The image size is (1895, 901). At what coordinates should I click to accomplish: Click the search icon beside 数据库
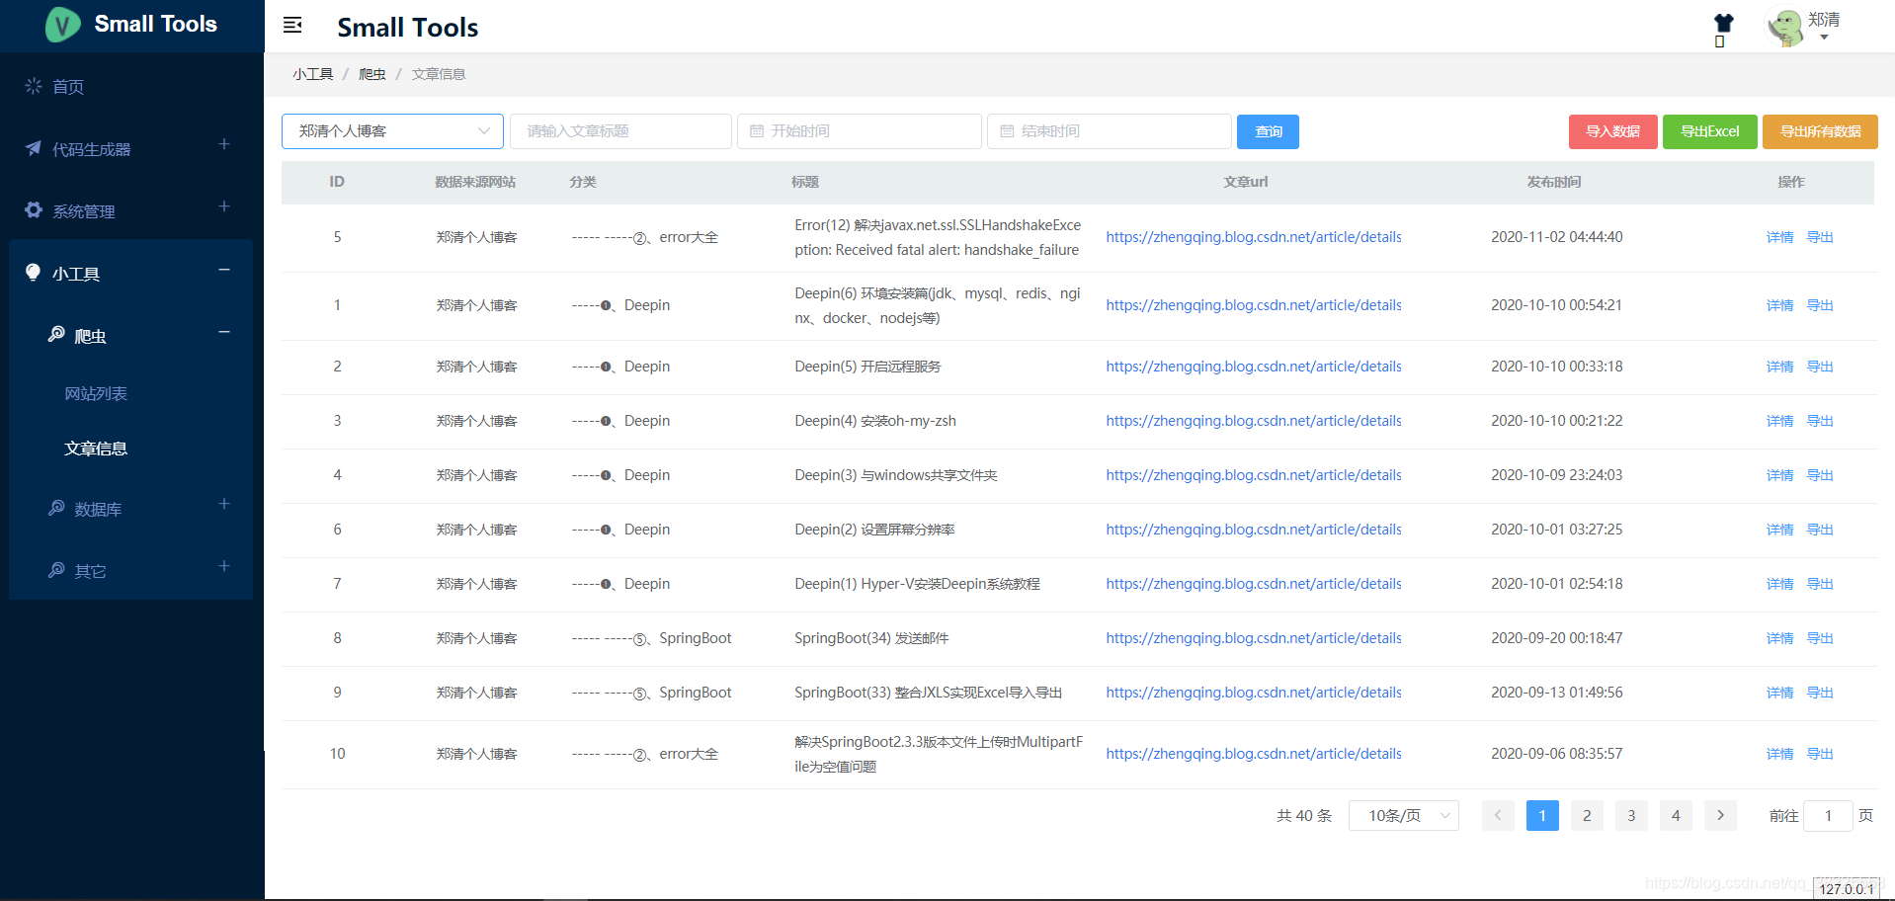[x=57, y=508]
